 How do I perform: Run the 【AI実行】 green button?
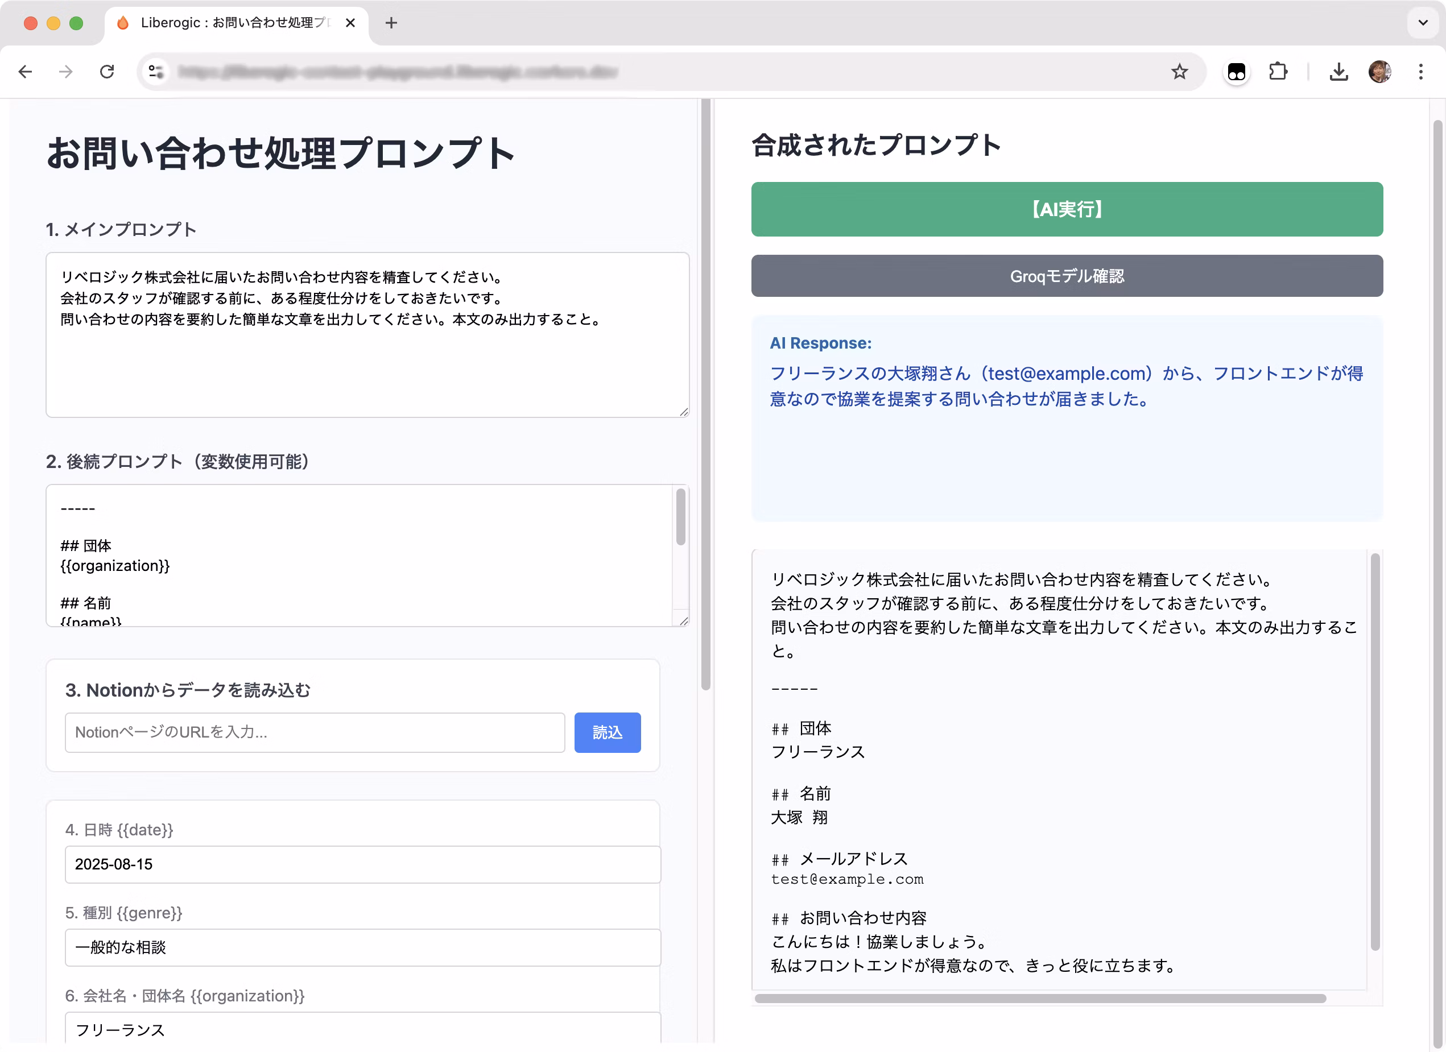coord(1067,209)
